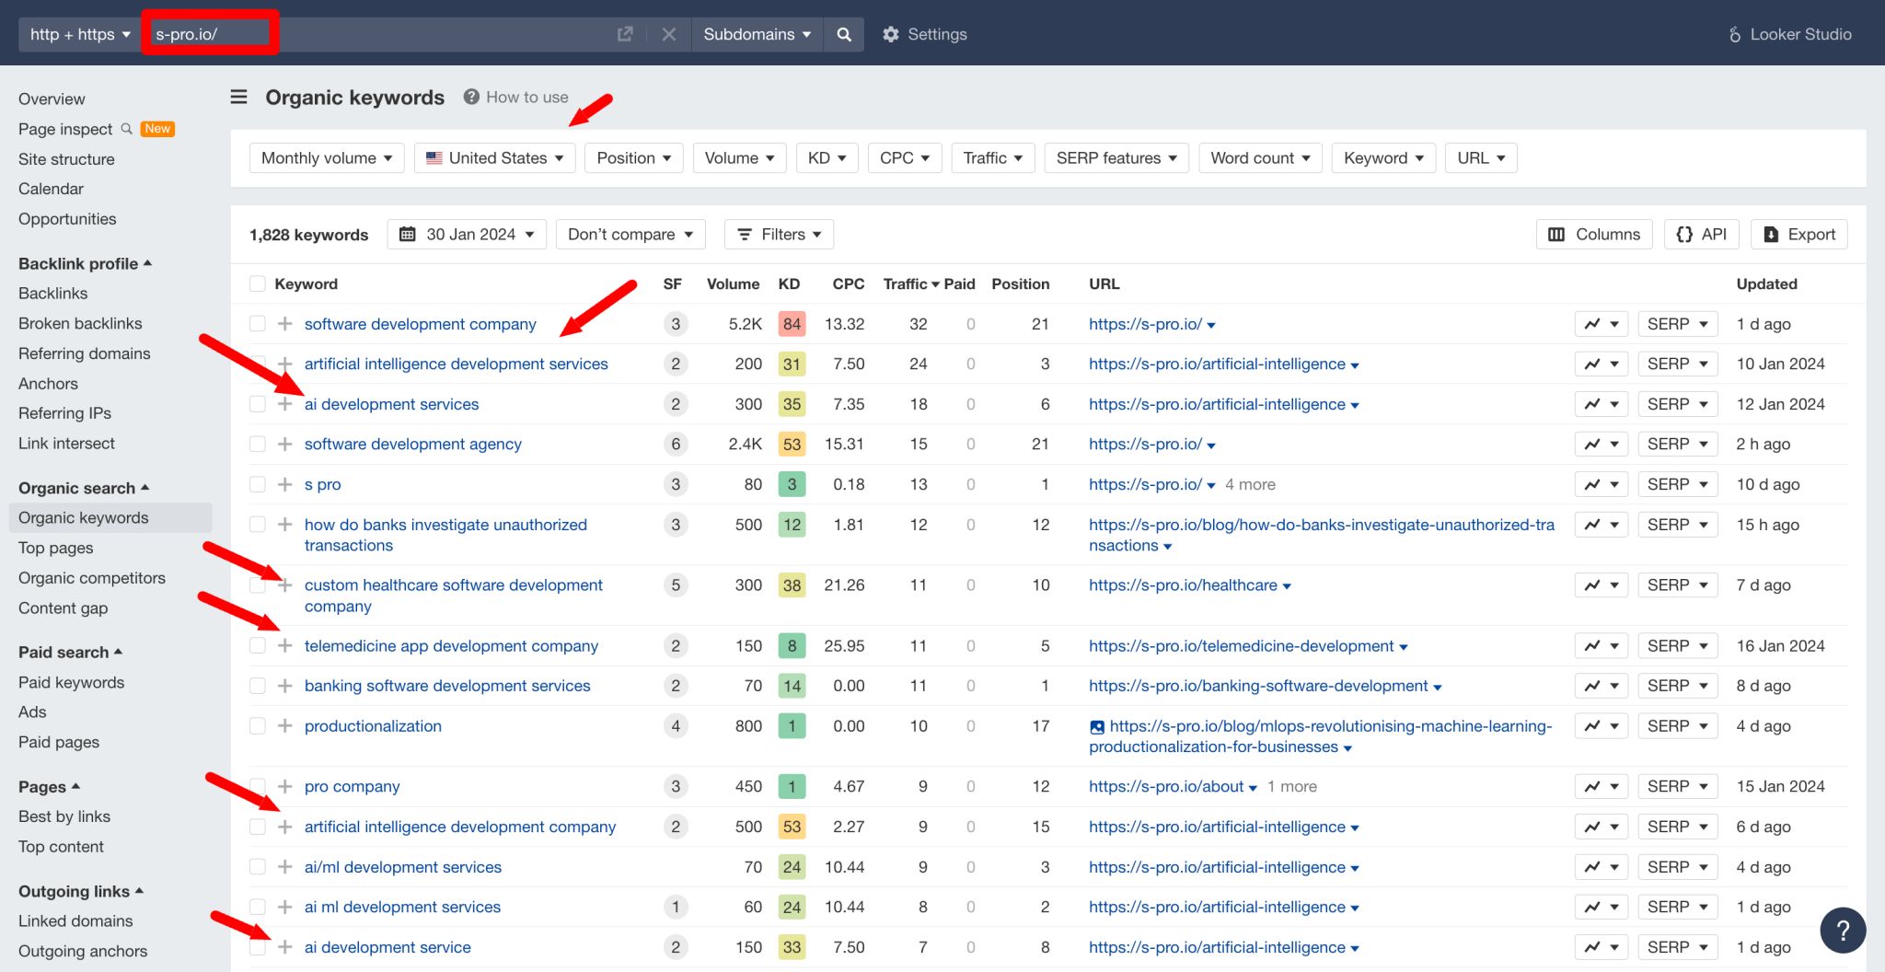
Task: Open Don't compare dropdown
Action: point(630,234)
